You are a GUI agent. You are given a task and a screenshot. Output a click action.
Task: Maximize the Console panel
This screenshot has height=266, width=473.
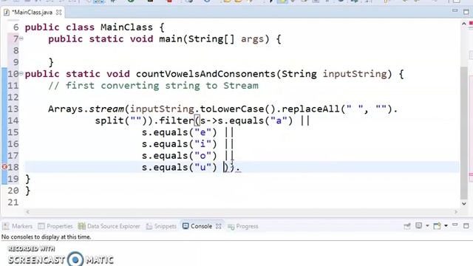click(x=466, y=225)
